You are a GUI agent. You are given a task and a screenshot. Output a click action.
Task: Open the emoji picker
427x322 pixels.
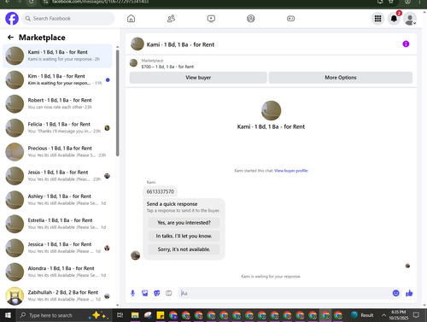point(395,293)
